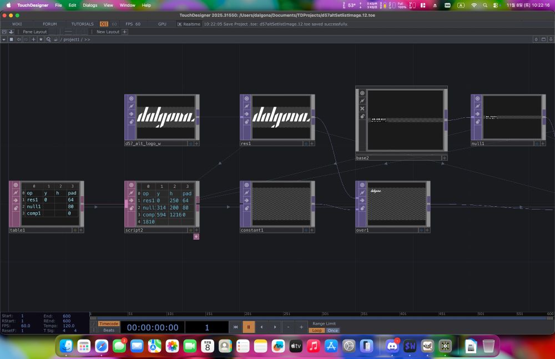The width and height of the screenshot is (555, 359).
Task: Click lock flag on d57_alt_logo_w node
Action: (132, 122)
